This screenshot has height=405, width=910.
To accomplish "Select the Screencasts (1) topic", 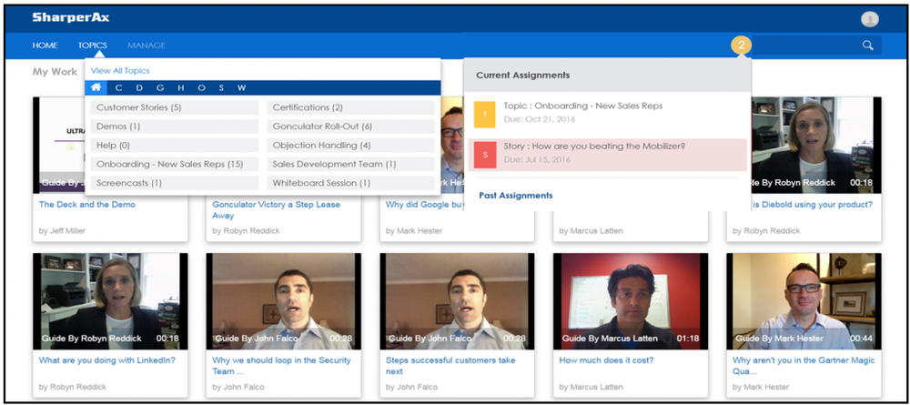I will [x=175, y=183].
